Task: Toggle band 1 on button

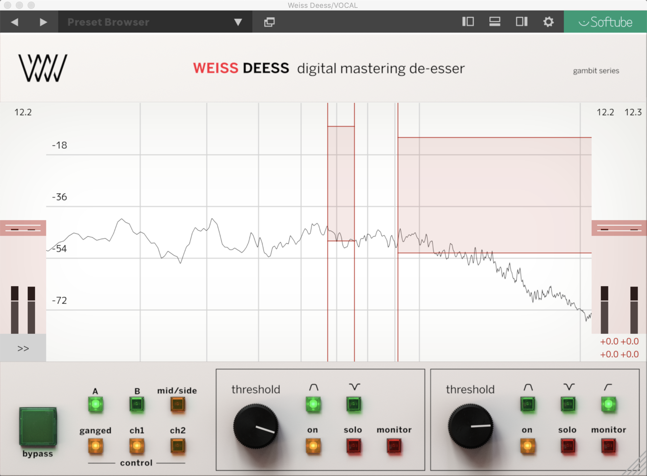Action: pyautogui.click(x=313, y=446)
